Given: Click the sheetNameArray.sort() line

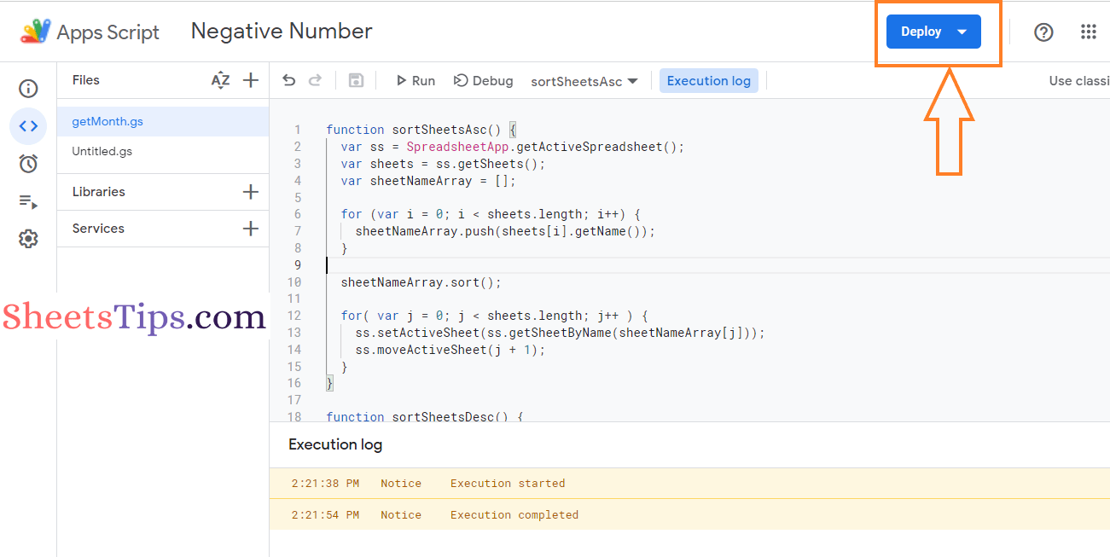Looking at the screenshot, I should [421, 282].
